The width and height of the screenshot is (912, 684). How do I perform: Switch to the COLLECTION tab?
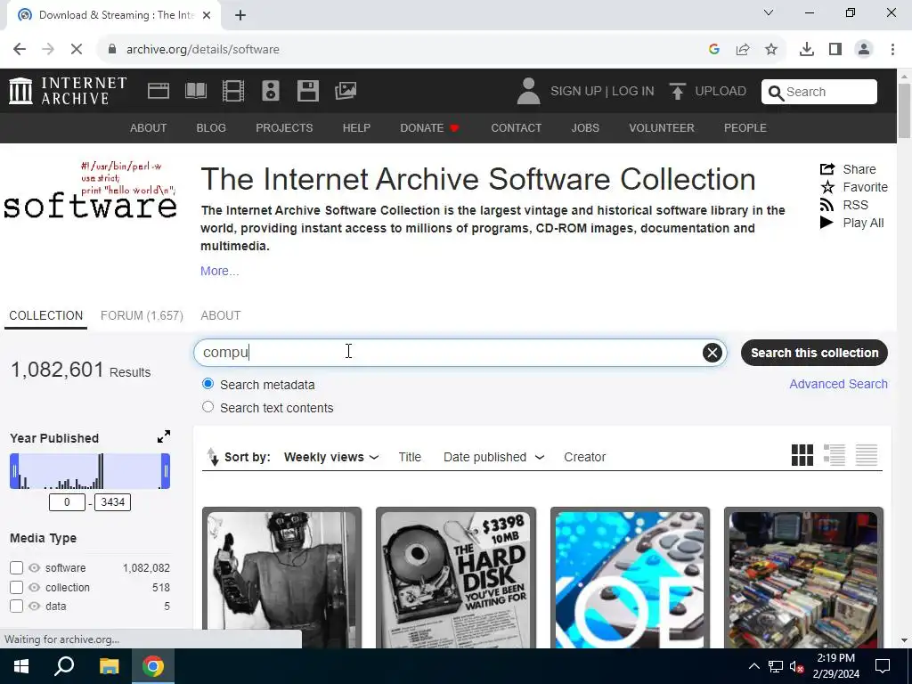point(46,315)
